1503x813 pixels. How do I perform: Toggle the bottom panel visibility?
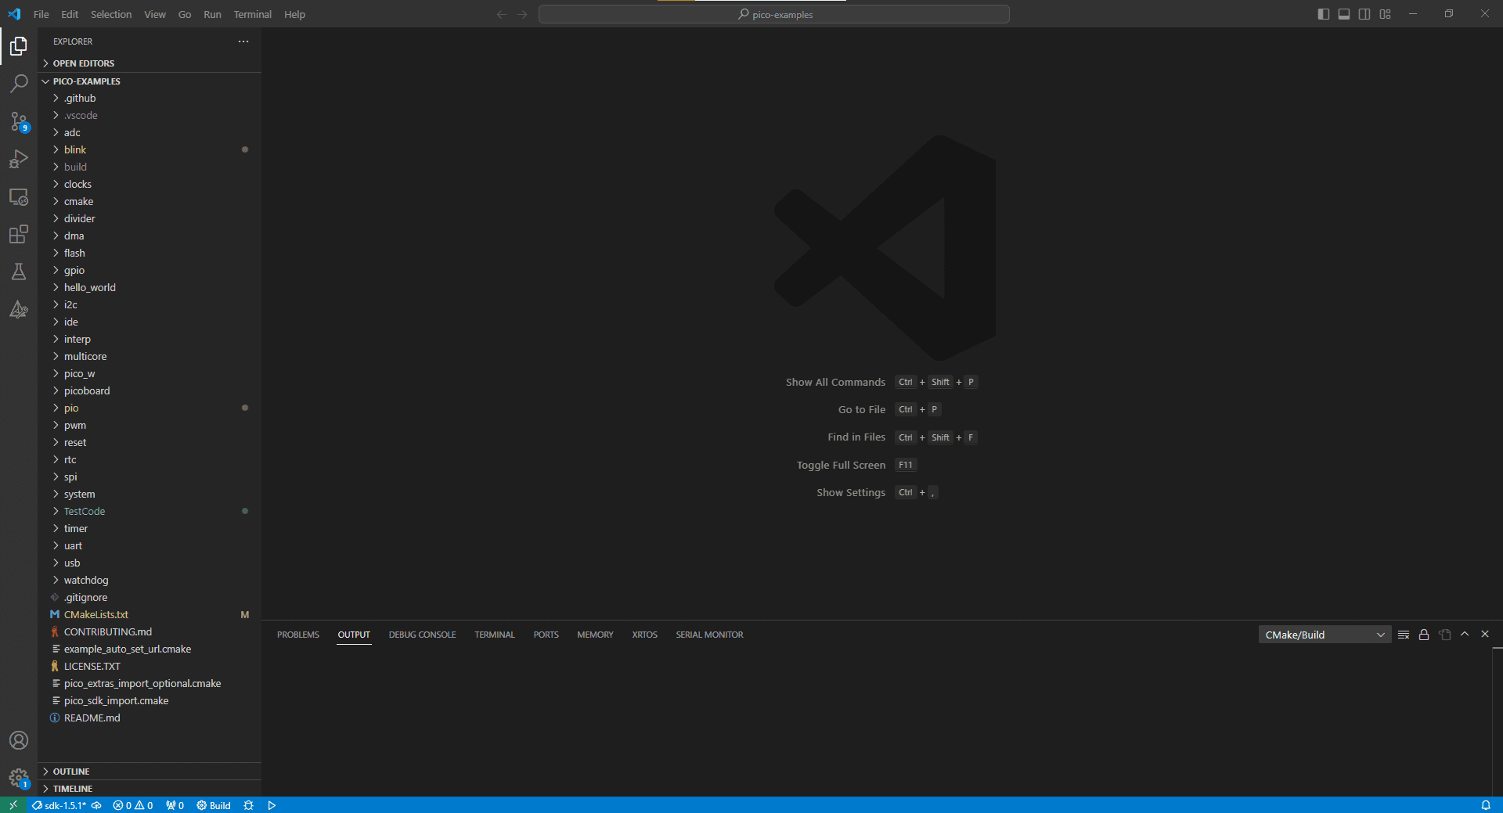pos(1344,14)
